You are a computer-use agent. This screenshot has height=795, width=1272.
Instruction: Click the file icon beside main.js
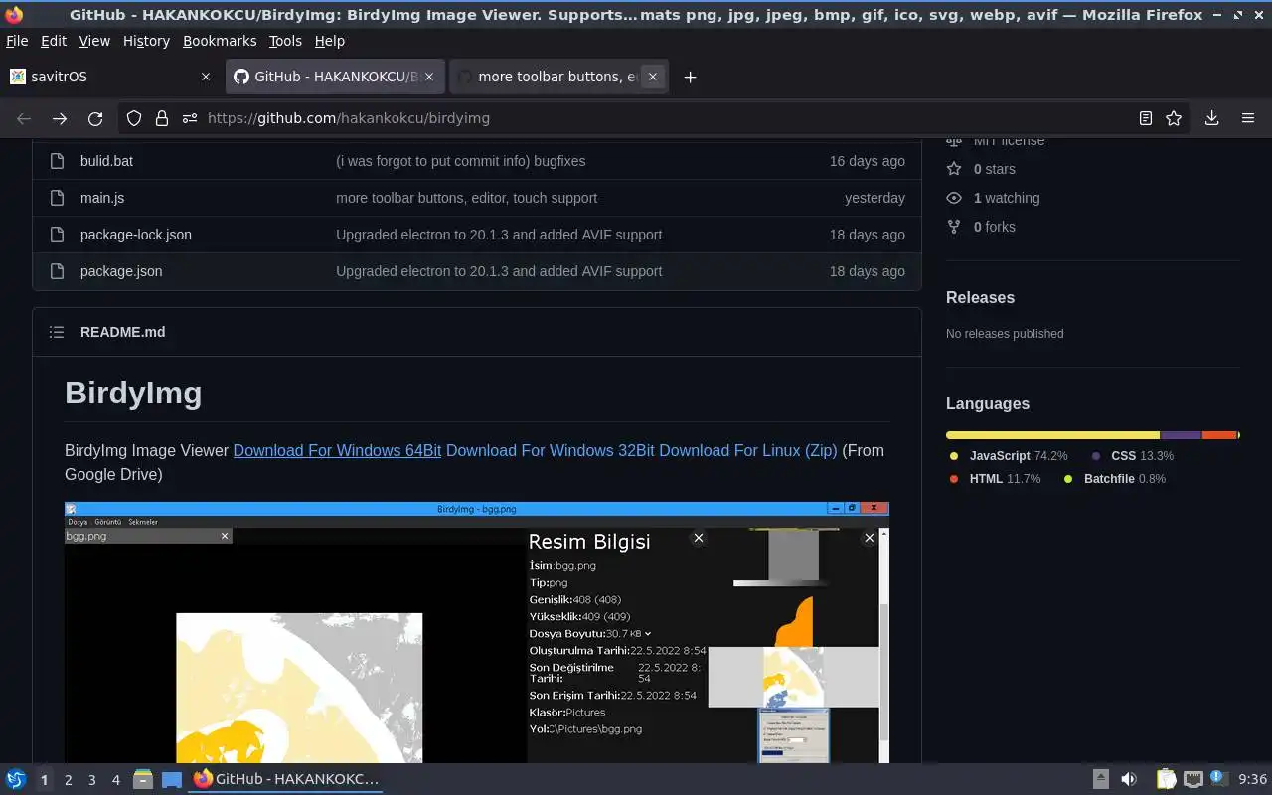tap(58, 198)
